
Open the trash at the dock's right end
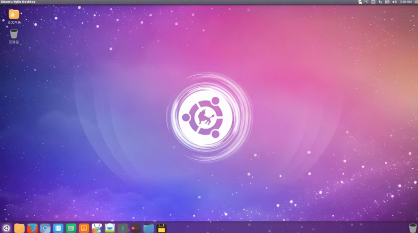click(x=412, y=228)
